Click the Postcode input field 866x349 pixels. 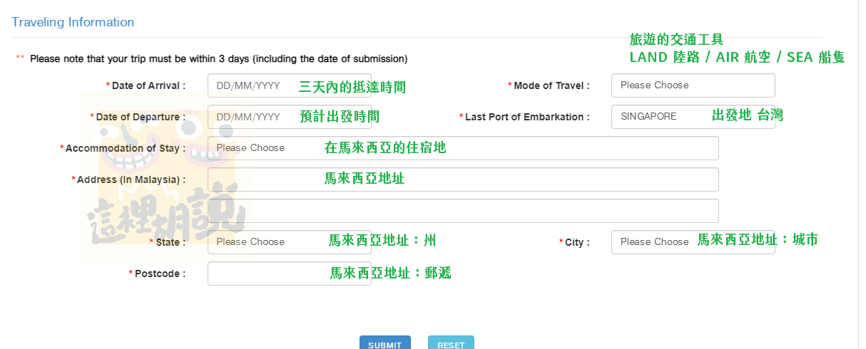[x=289, y=274]
